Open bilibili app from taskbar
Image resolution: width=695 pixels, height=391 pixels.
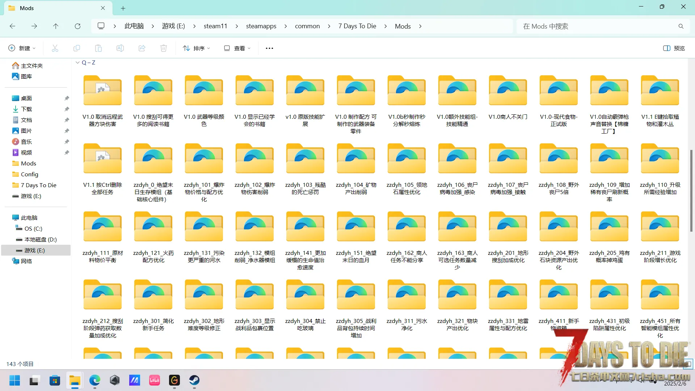pos(155,380)
